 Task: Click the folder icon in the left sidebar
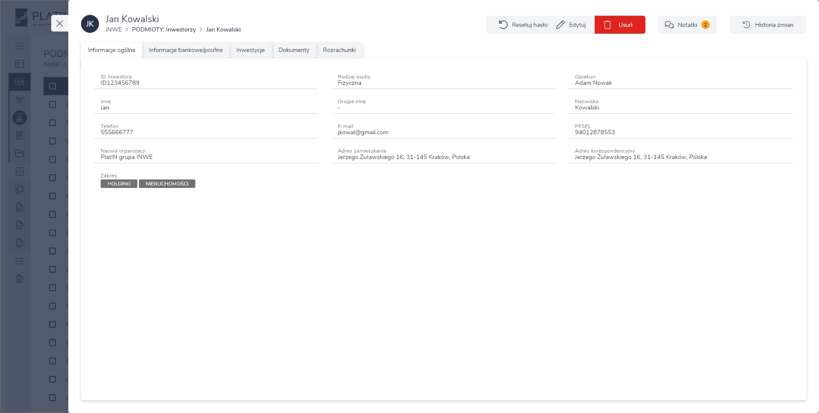[20, 154]
